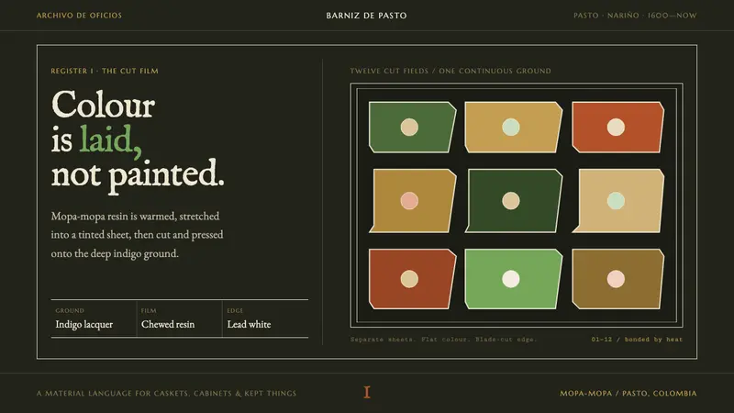Click the orange Roman numeral I marker
Screen dimensions: 734x413
(x=367, y=393)
